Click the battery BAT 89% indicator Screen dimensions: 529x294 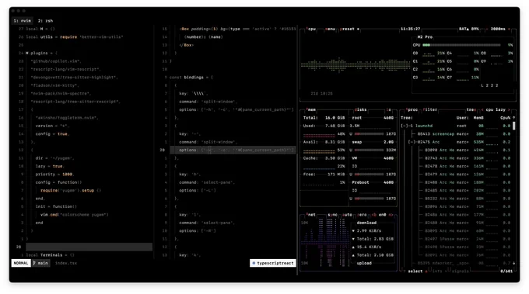(x=468, y=29)
